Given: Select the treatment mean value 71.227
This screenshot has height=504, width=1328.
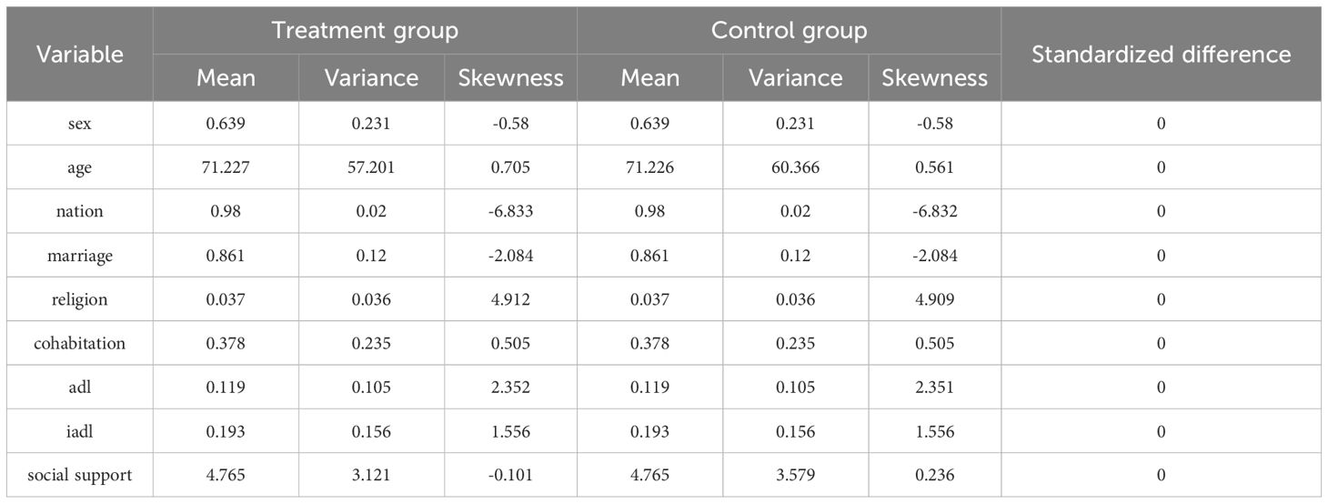Looking at the screenshot, I should (x=226, y=167).
